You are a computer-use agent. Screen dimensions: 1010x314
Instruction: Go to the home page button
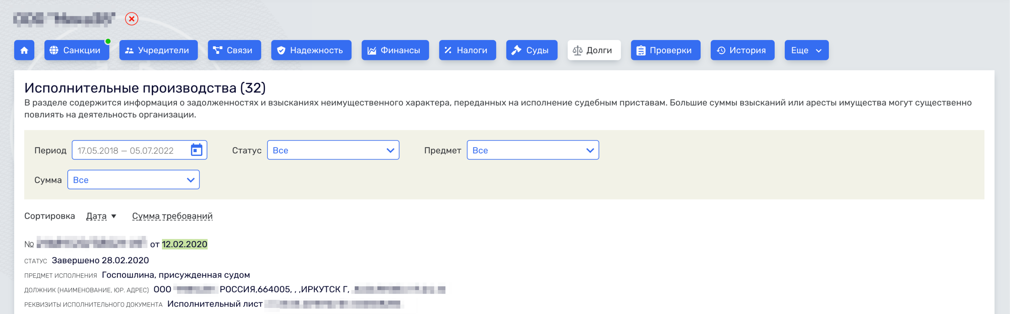[x=24, y=50]
